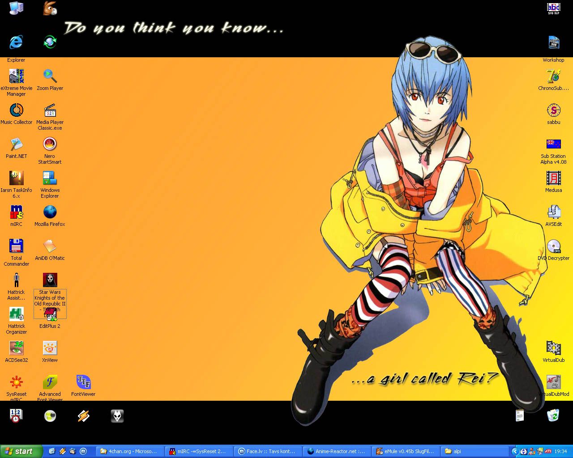Open the text document icon beside Recycle Bin
The width and height of the screenshot is (573, 458).
(x=520, y=416)
